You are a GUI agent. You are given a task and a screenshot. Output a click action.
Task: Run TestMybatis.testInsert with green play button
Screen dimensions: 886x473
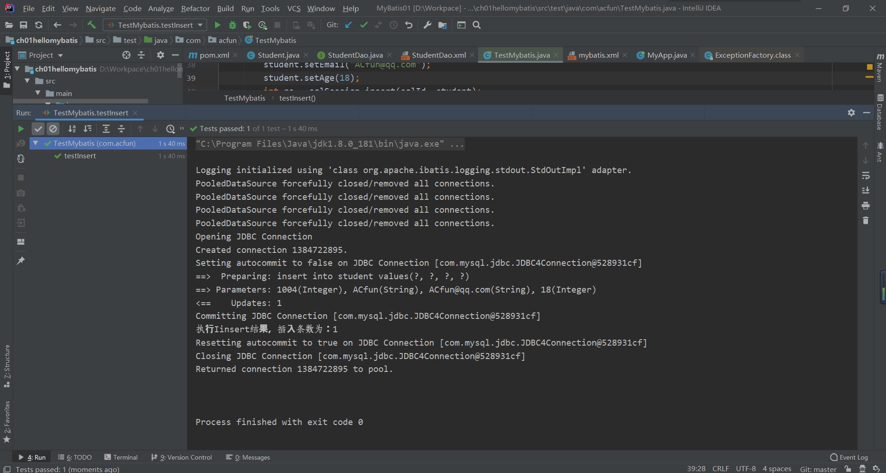[x=217, y=25]
